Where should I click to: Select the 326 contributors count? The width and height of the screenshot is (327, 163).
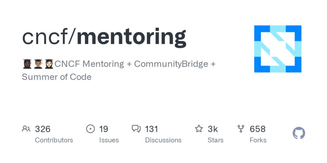pyautogui.click(x=43, y=129)
